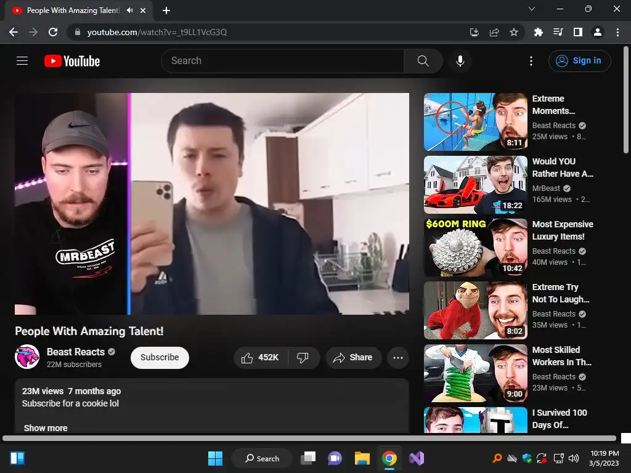Click install app icon in address bar
This screenshot has width=631, height=473.
click(x=474, y=32)
